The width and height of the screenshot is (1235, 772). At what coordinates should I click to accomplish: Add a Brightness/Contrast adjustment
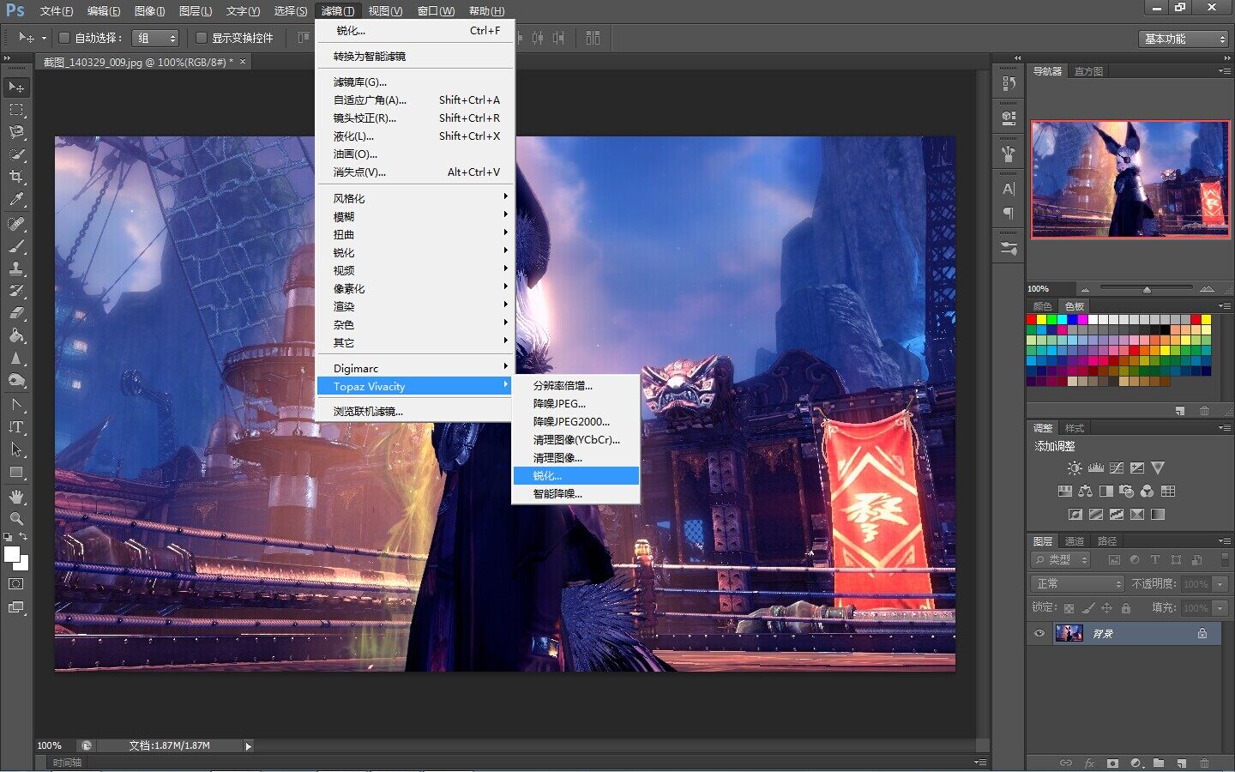point(1075,468)
